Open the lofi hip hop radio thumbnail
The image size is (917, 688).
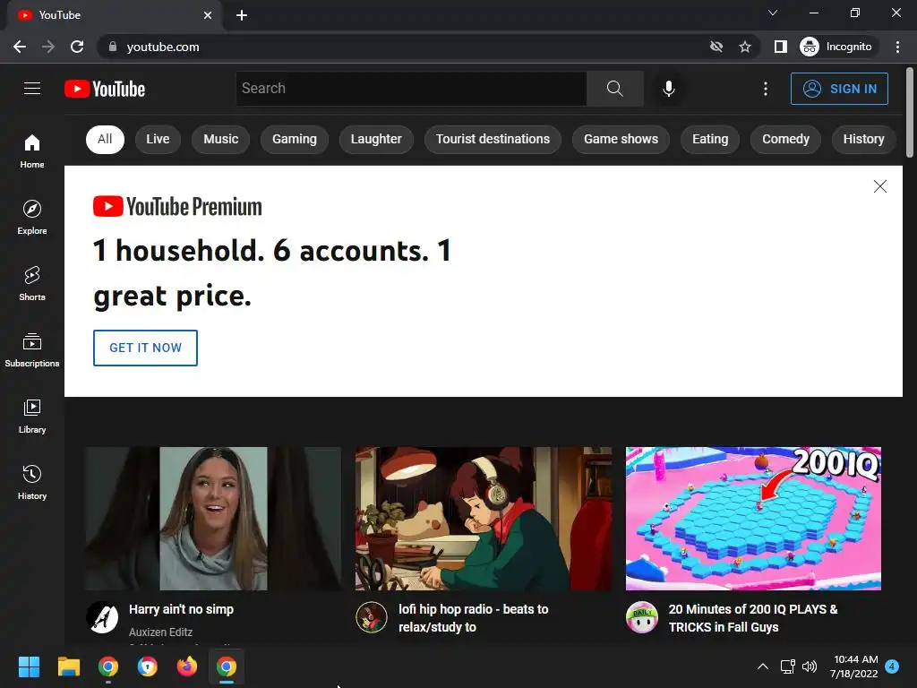click(484, 519)
